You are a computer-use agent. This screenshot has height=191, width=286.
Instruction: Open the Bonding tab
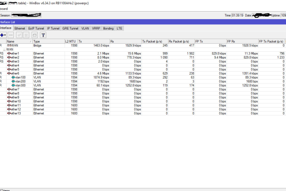pyautogui.click(x=108, y=28)
